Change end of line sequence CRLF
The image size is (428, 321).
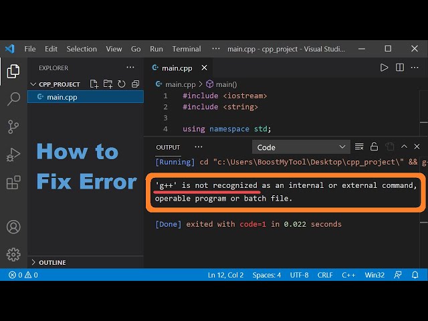[x=325, y=275]
